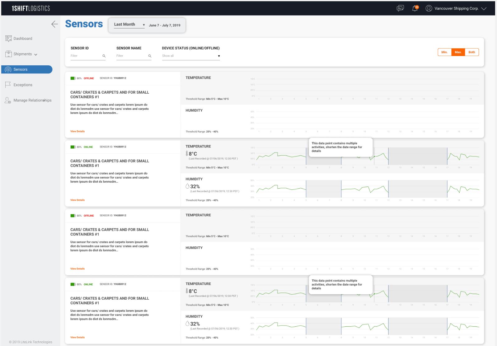Click the Dashboard icon in sidebar
The height and width of the screenshot is (346, 497).
[8, 39]
